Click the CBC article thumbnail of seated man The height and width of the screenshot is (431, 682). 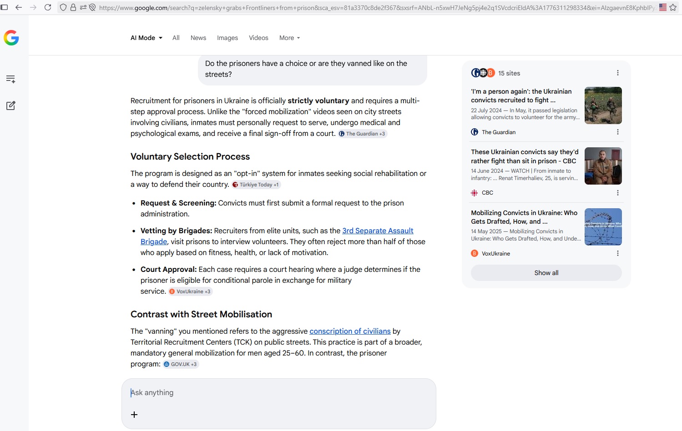click(x=603, y=166)
